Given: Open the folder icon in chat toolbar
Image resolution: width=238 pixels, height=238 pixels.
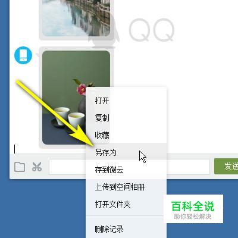Looking at the screenshot, I should (x=20, y=167).
